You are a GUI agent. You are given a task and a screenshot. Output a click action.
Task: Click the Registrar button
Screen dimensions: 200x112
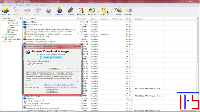(x=70, y=69)
